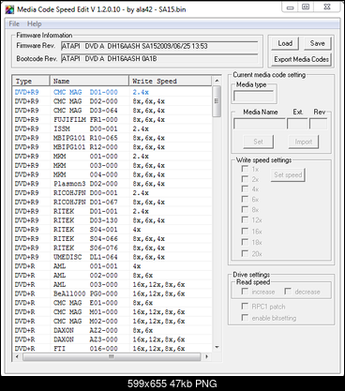Open the File menu
Viewport: 345px width, 391px height.
14,23
